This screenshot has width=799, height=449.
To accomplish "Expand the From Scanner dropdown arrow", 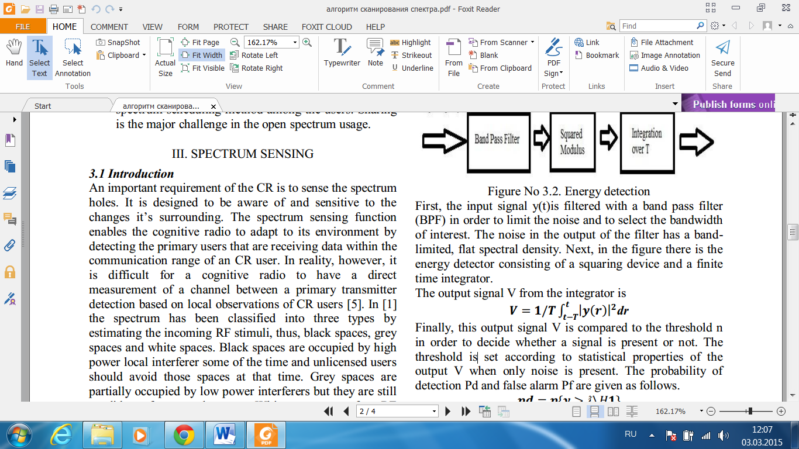I will click(533, 42).
